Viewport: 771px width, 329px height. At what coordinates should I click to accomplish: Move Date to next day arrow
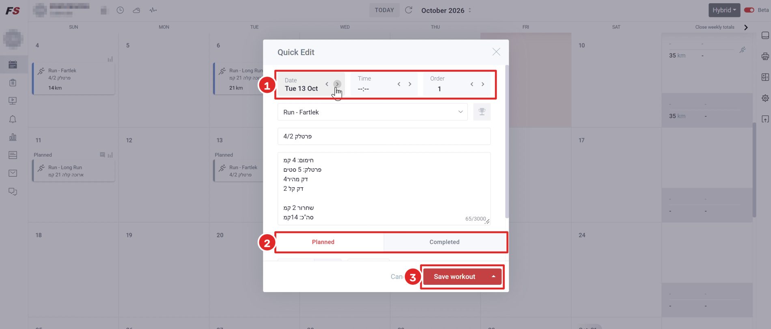coord(337,84)
